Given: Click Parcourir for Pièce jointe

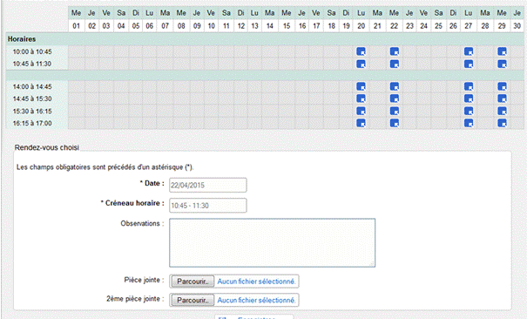Looking at the screenshot, I should 193,282.
